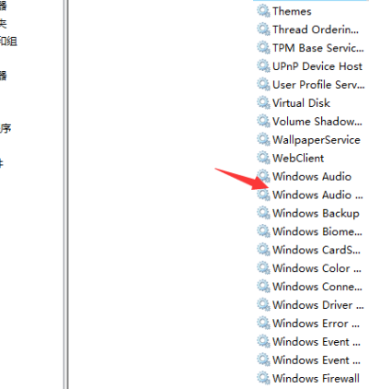Click the gear icon beside WallpaperService

point(263,139)
